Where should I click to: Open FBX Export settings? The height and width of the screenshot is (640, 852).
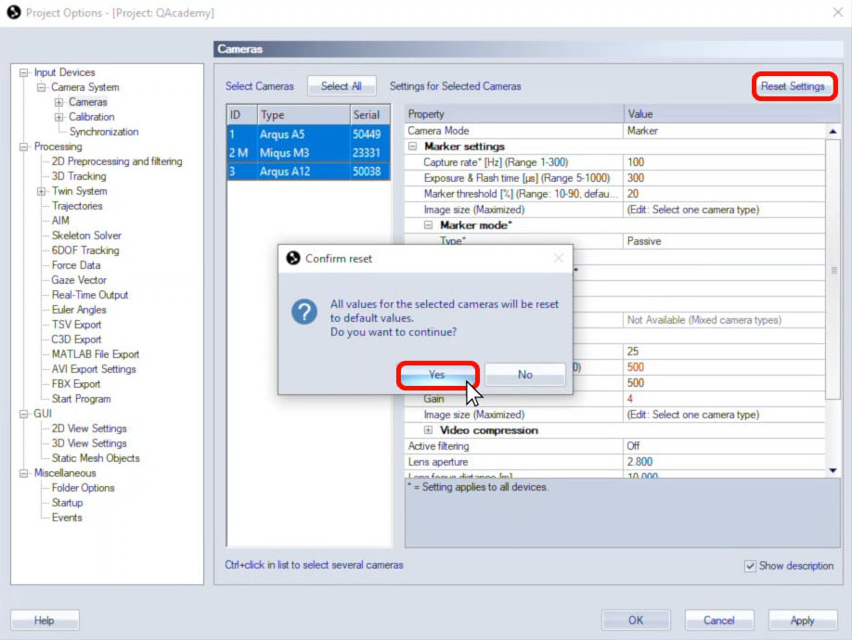76,384
